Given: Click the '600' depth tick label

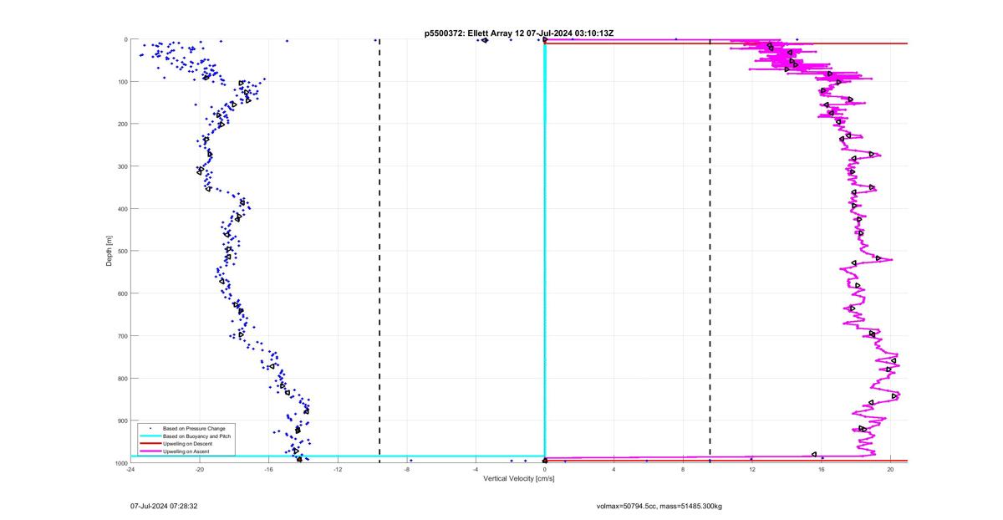Looking at the screenshot, I should pyautogui.click(x=122, y=293).
